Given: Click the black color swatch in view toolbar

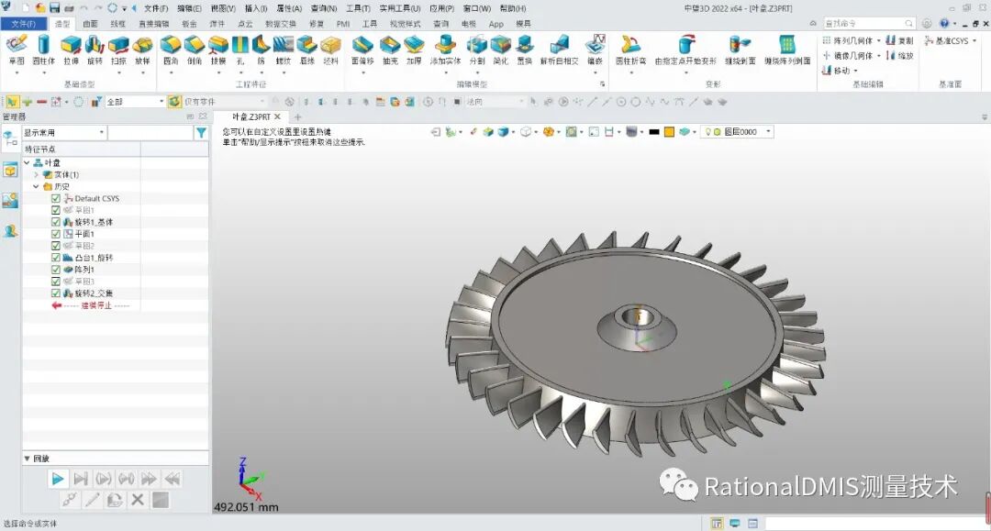Looking at the screenshot, I should pyautogui.click(x=654, y=132).
